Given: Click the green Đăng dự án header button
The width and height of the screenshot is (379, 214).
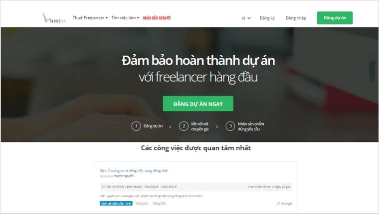Looking at the screenshot, I should pyautogui.click(x=335, y=18).
